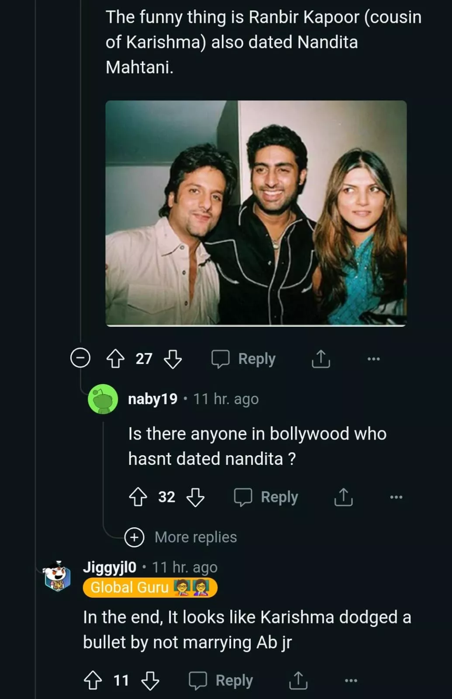
Task: Open more options for JiggyjI0's comment
Action: [x=351, y=681]
